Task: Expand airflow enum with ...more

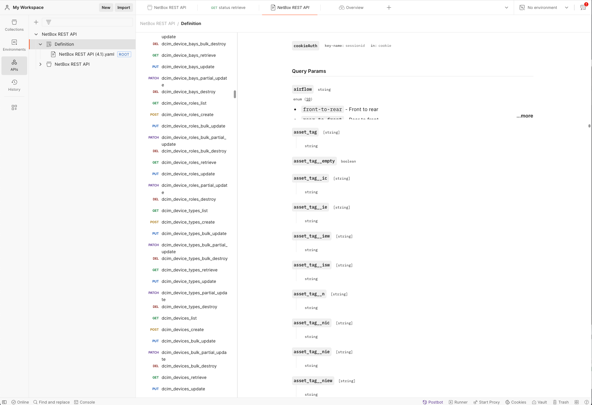Action: (x=524, y=116)
